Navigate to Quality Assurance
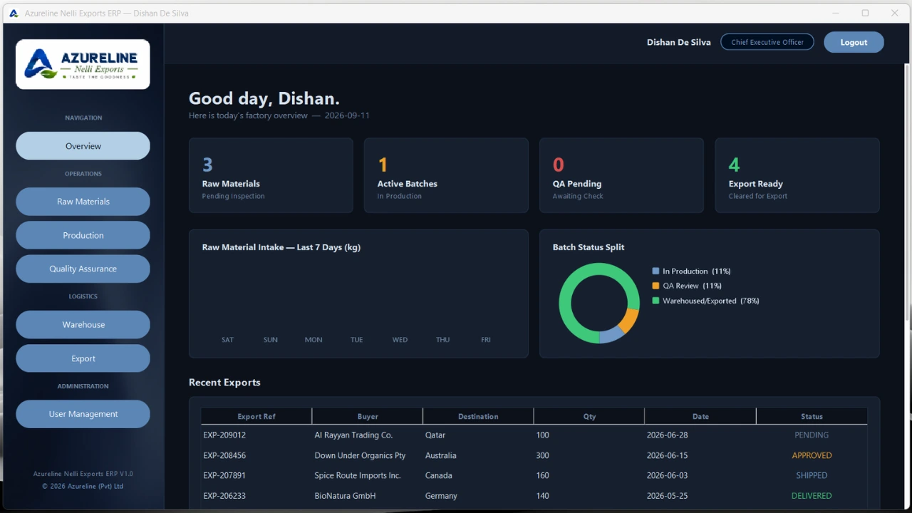This screenshot has width=912, height=513. coord(83,269)
